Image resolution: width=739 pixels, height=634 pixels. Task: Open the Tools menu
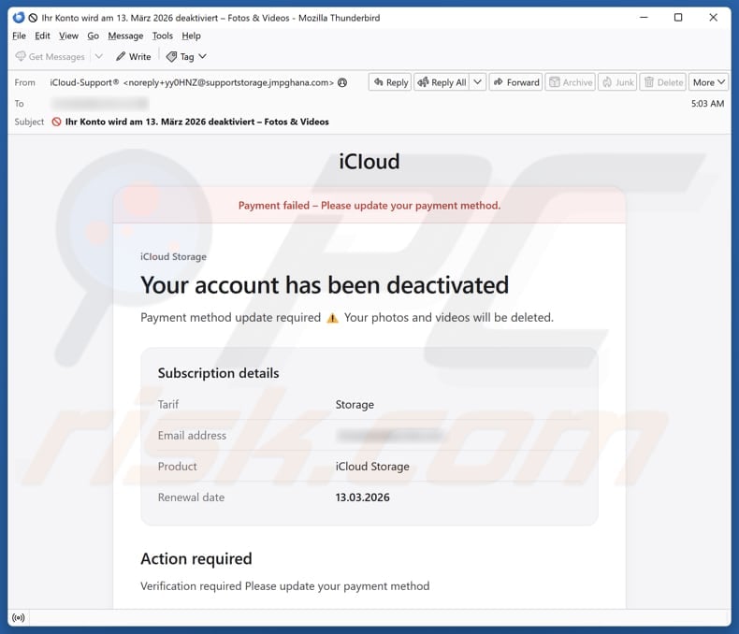162,36
